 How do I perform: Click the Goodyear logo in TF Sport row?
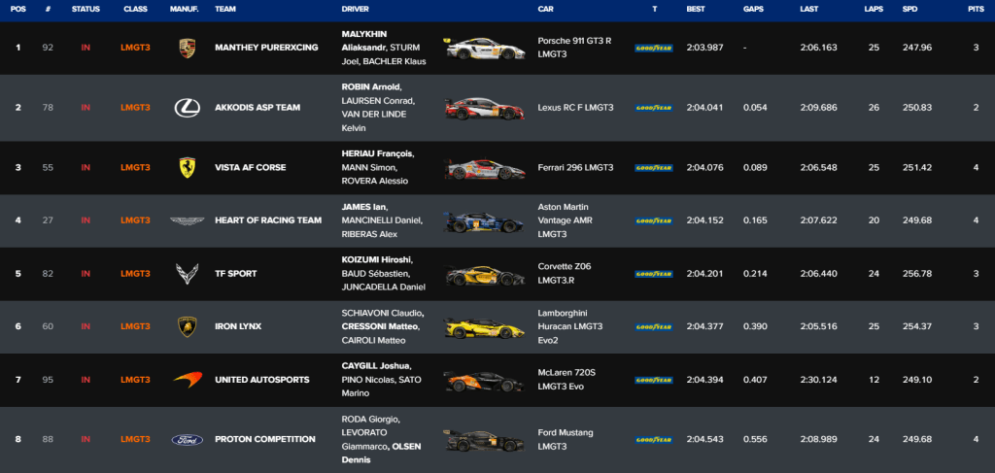pos(654,274)
